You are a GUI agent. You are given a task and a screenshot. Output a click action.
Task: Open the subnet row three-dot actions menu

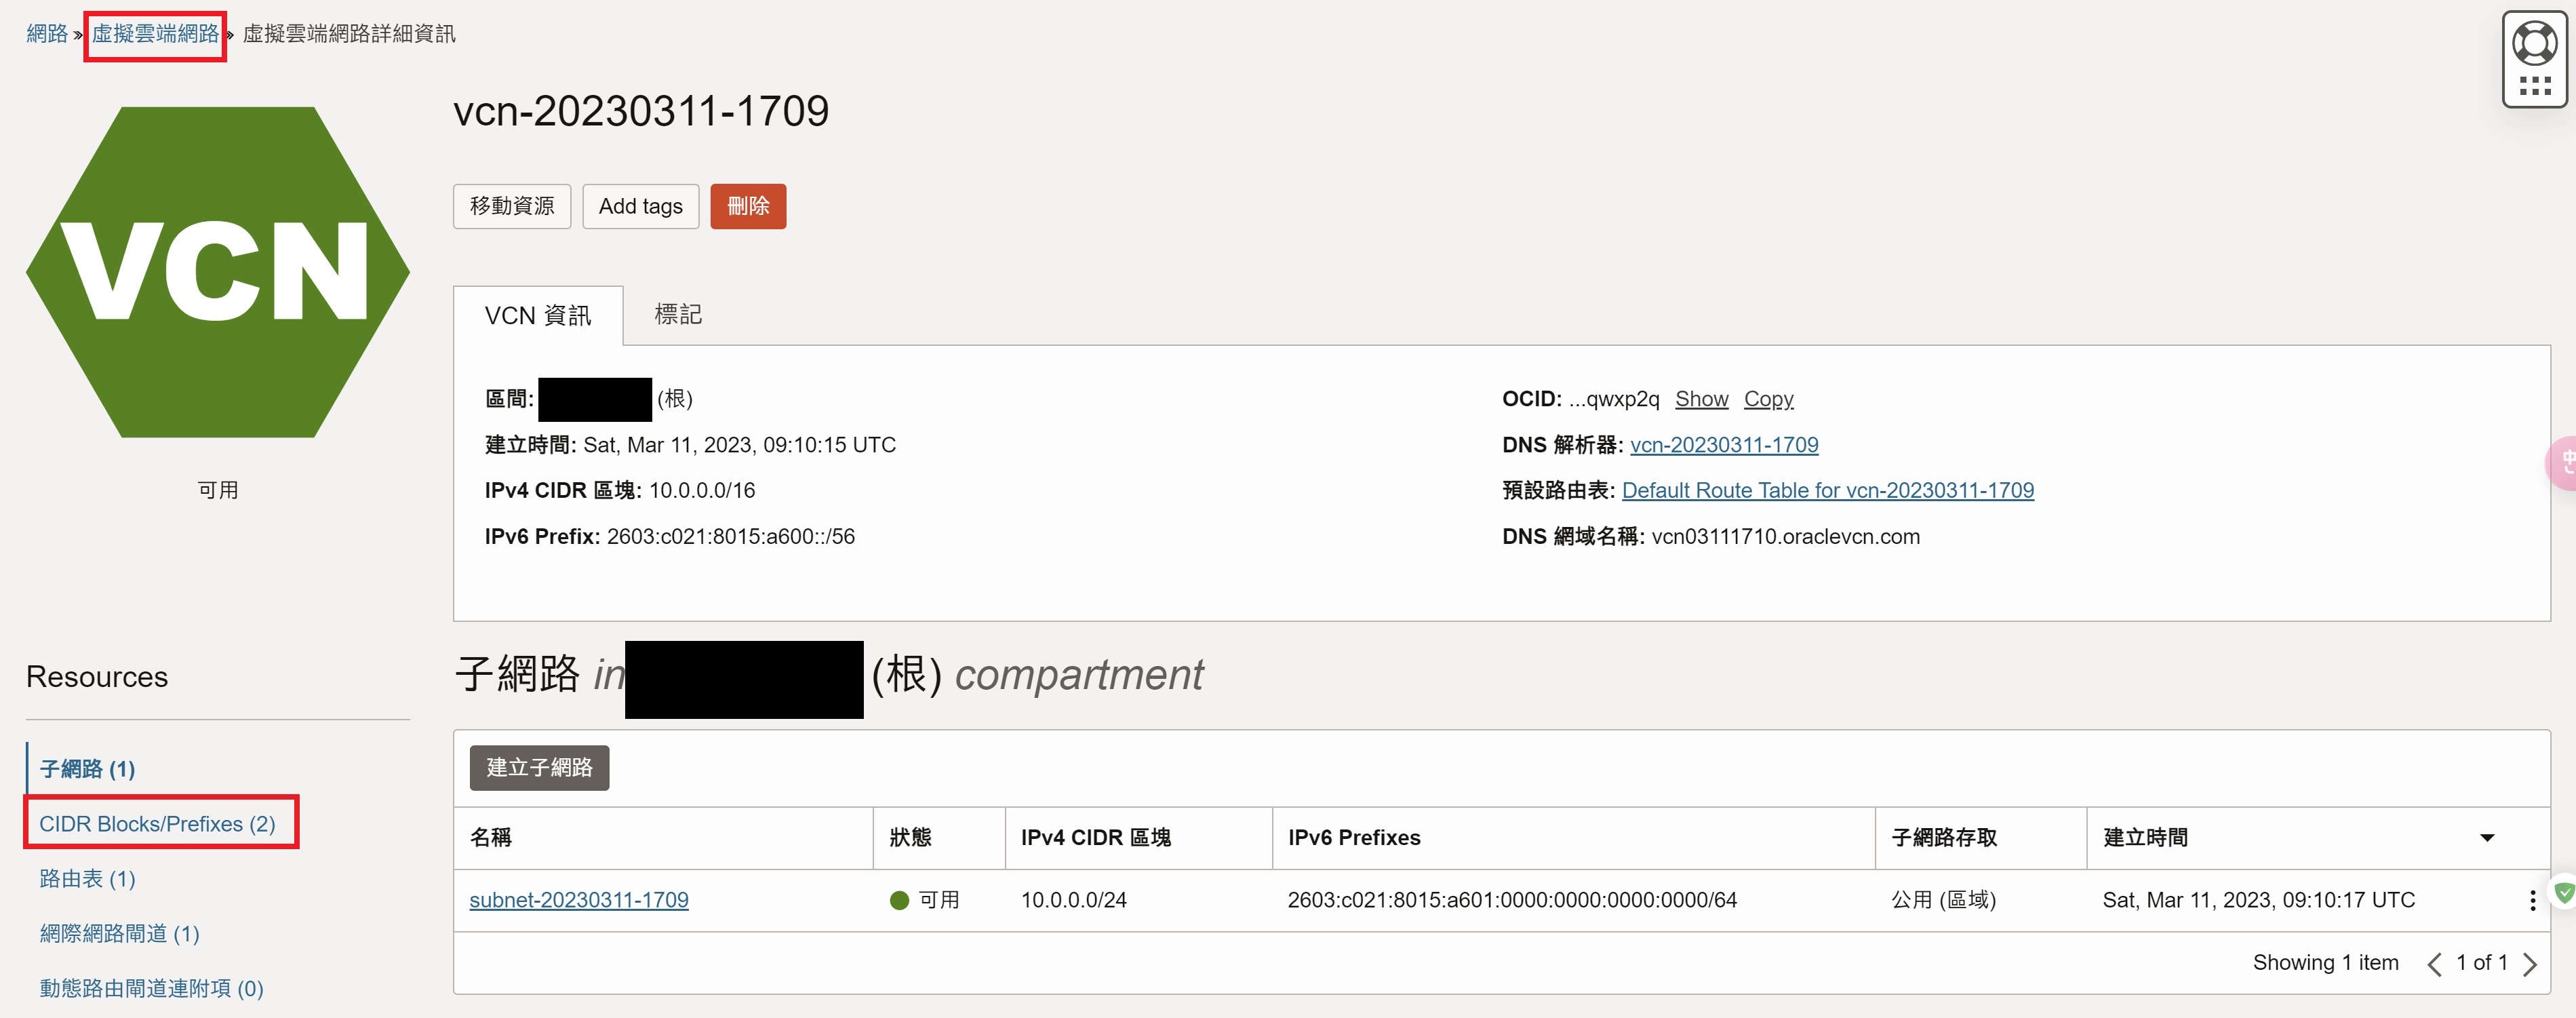point(2532,900)
